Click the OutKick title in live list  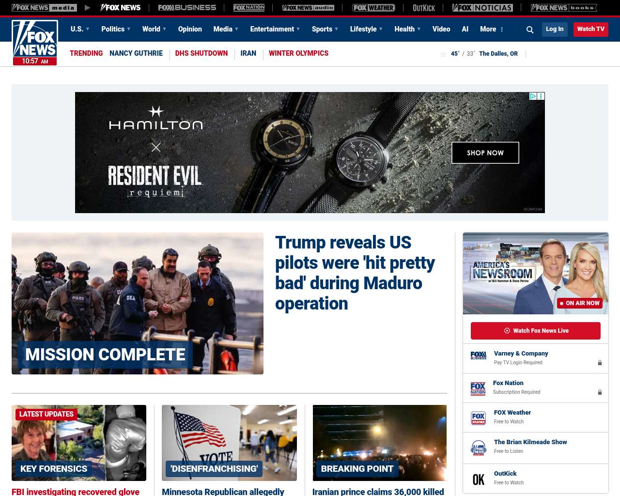click(x=505, y=474)
